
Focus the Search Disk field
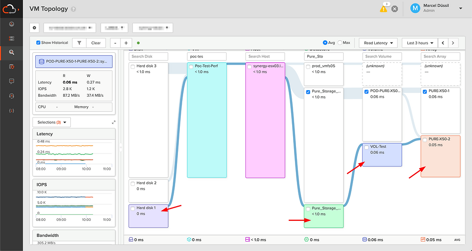(148, 56)
